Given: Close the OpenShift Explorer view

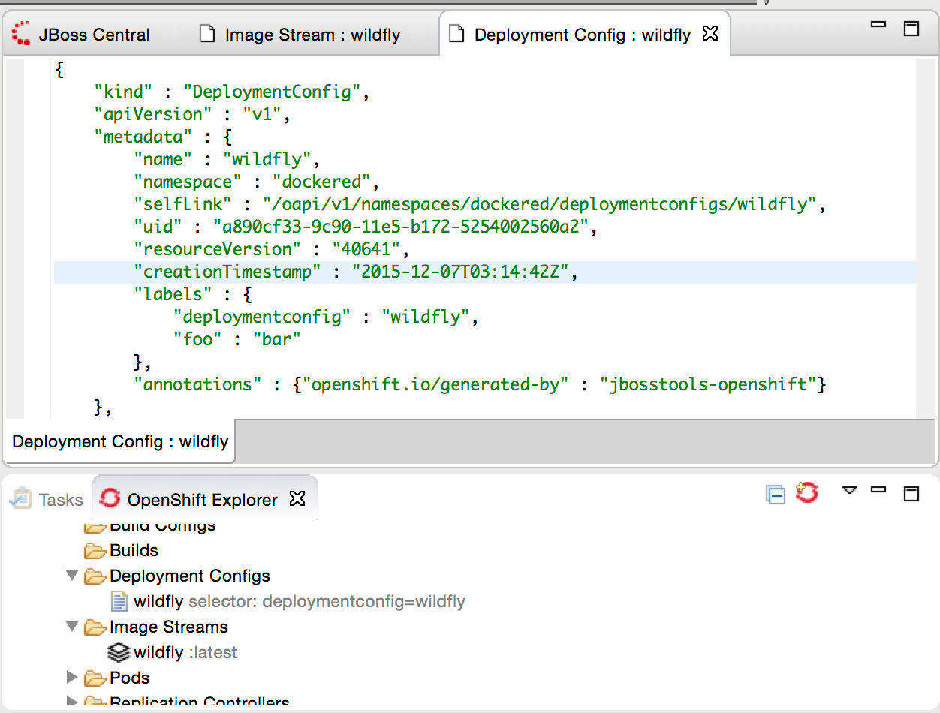Looking at the screenshot, I should click(297, 499).
